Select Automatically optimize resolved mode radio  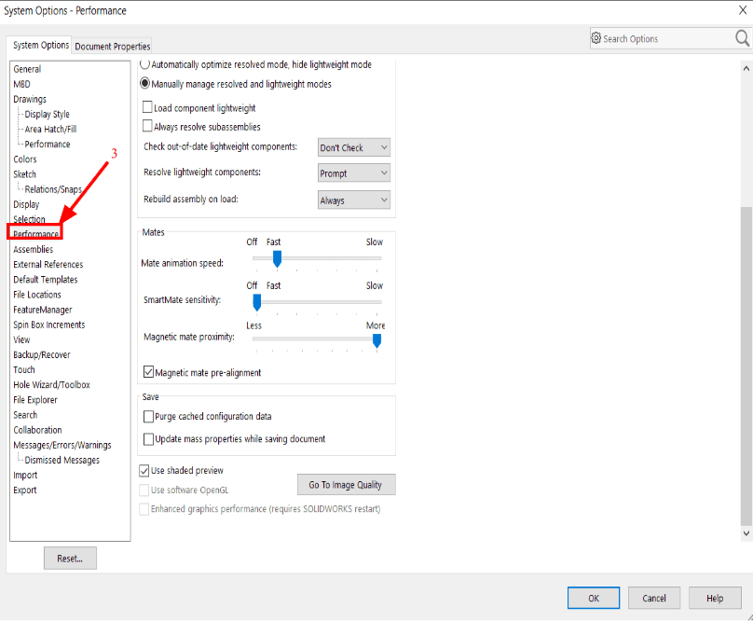click(x=144, y=64)
